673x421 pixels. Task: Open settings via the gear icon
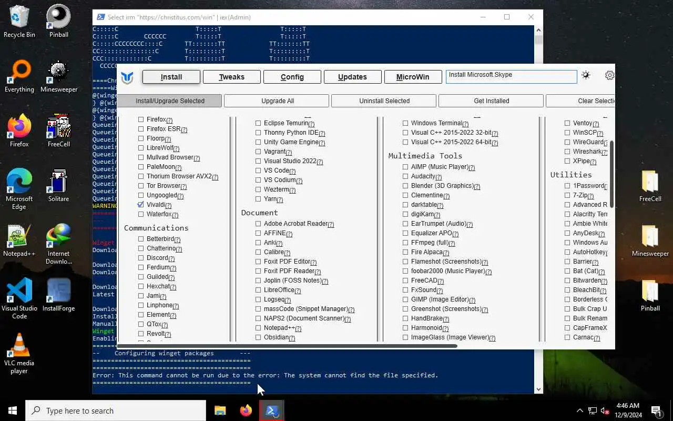pos(609,75)
